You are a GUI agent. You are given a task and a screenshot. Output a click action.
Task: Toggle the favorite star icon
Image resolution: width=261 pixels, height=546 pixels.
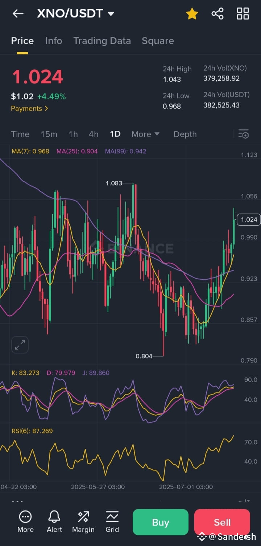(x=192, y=14)
